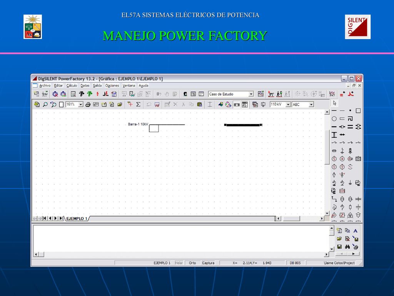Select the filled square in drawing palette
Screen dimensions: 394x296
point(358,111)
